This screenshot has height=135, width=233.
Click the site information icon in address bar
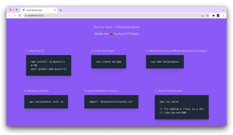26,15
